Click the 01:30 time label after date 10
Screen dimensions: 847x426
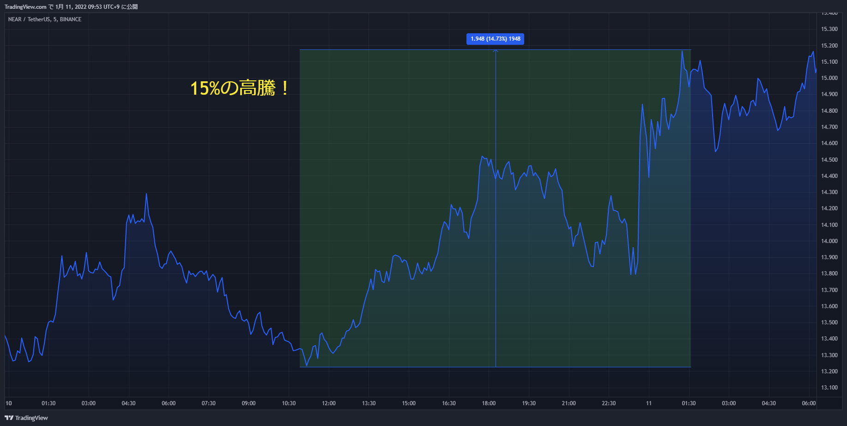coord(48,403)
